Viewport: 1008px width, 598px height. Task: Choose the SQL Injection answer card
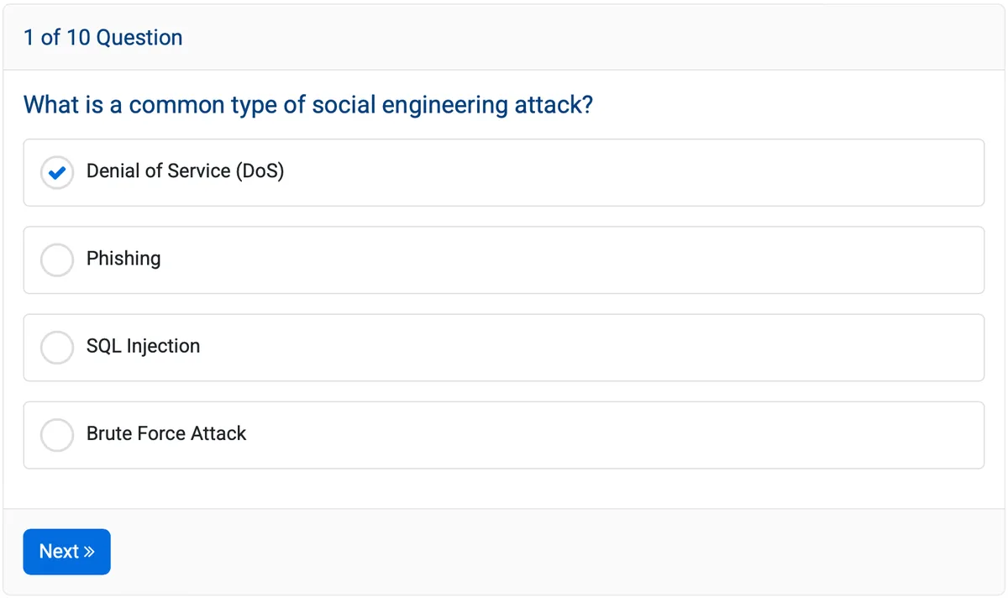pos(504,347)
